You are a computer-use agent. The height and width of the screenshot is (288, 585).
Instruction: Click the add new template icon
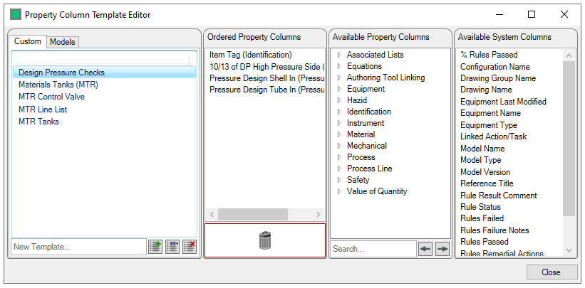[x=155, y=247]
